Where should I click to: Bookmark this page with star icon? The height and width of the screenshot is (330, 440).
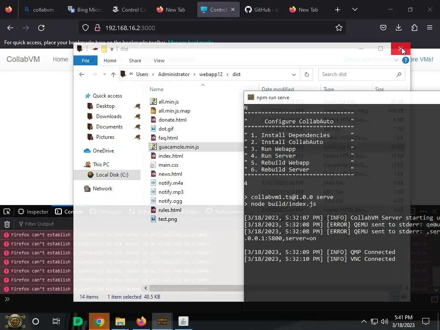339,27
